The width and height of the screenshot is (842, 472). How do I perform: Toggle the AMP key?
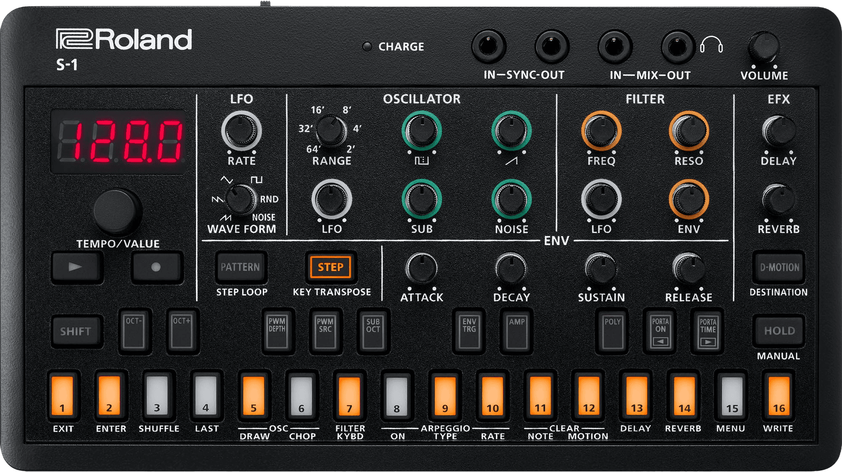[x=517, y=331]
